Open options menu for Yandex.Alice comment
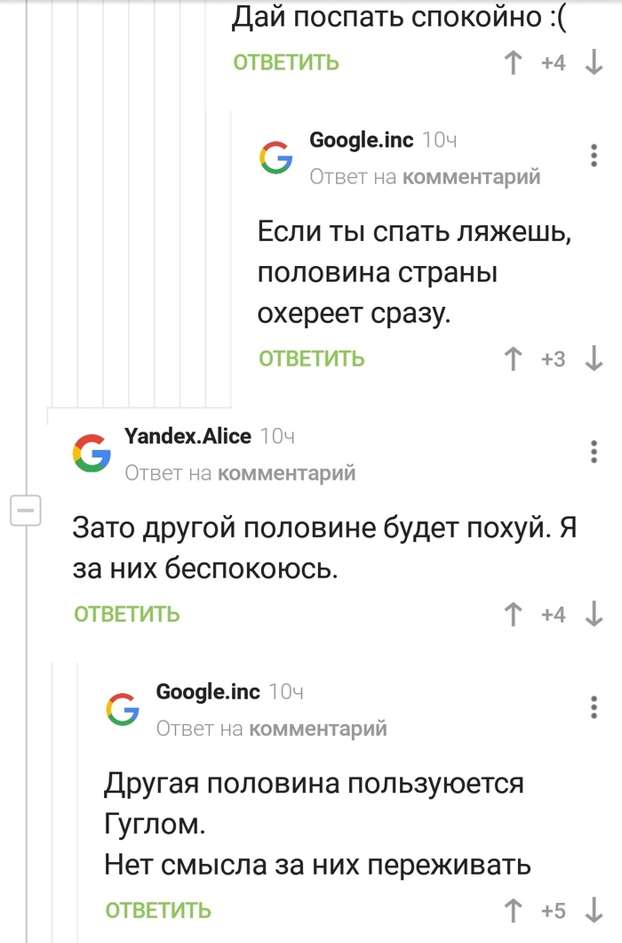The width and height of the screenshot is (622, 943). coord(594,451)
